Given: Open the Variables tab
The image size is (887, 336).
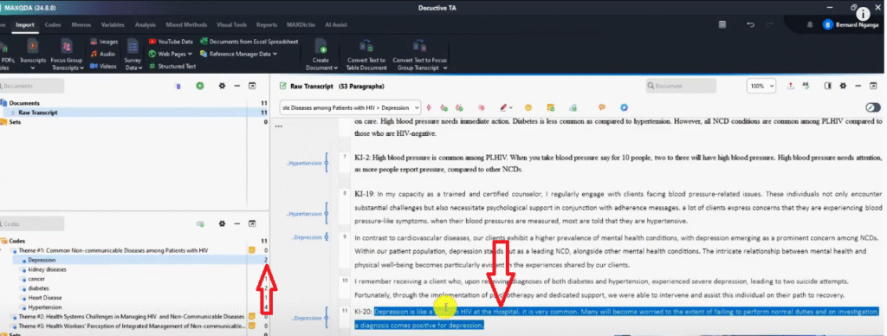Looking at the screenshot, I should click(x=113, y=25).
